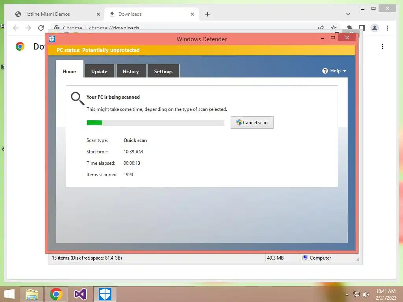Open Visual Studio from the taskbar

coord(80,294)
